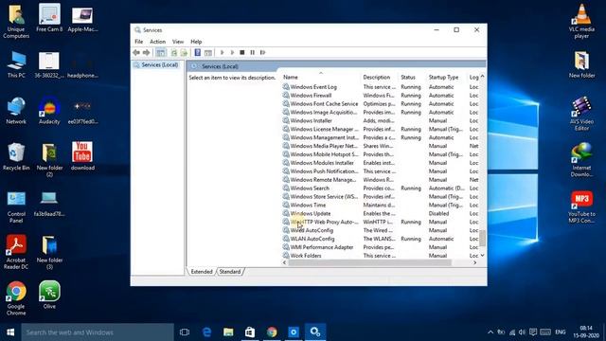
Task: Click the Restart Service toolbar icon
Action: [x=263, y=53]
